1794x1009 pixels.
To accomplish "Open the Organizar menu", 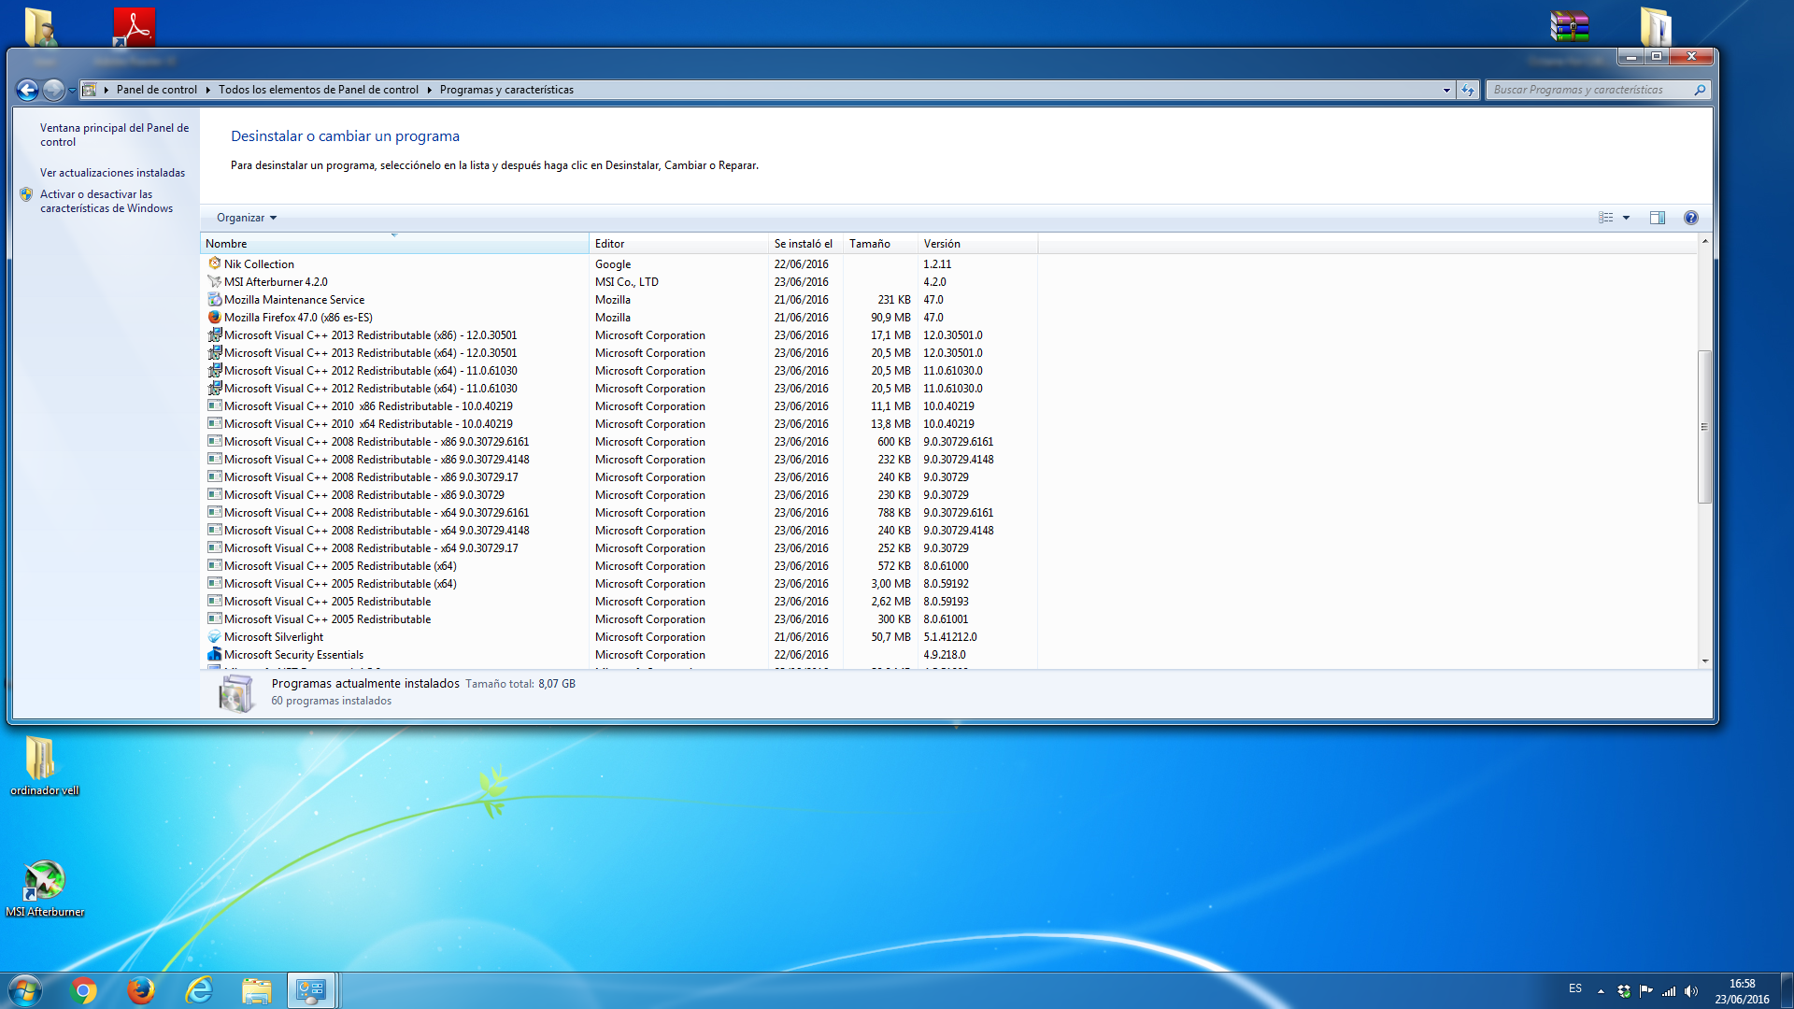I will click(x=246, y=218).
